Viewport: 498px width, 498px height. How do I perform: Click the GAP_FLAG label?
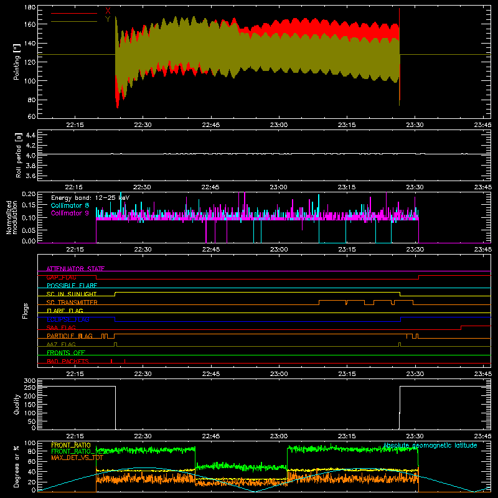point(61,277)
